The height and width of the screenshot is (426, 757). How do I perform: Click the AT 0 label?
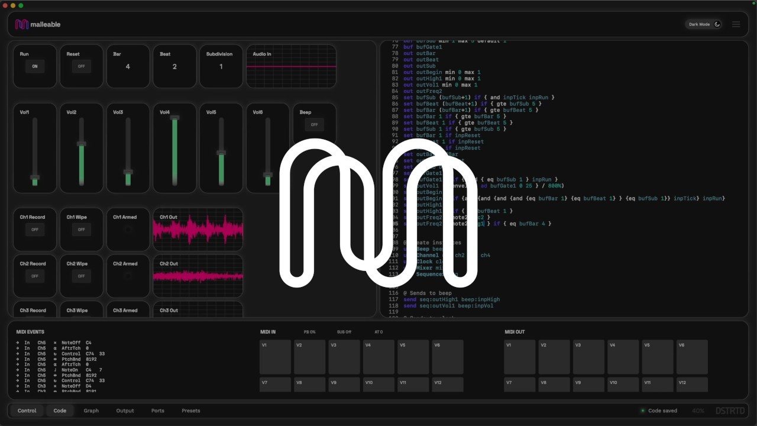pyautogui.click(x=378, y=332)
